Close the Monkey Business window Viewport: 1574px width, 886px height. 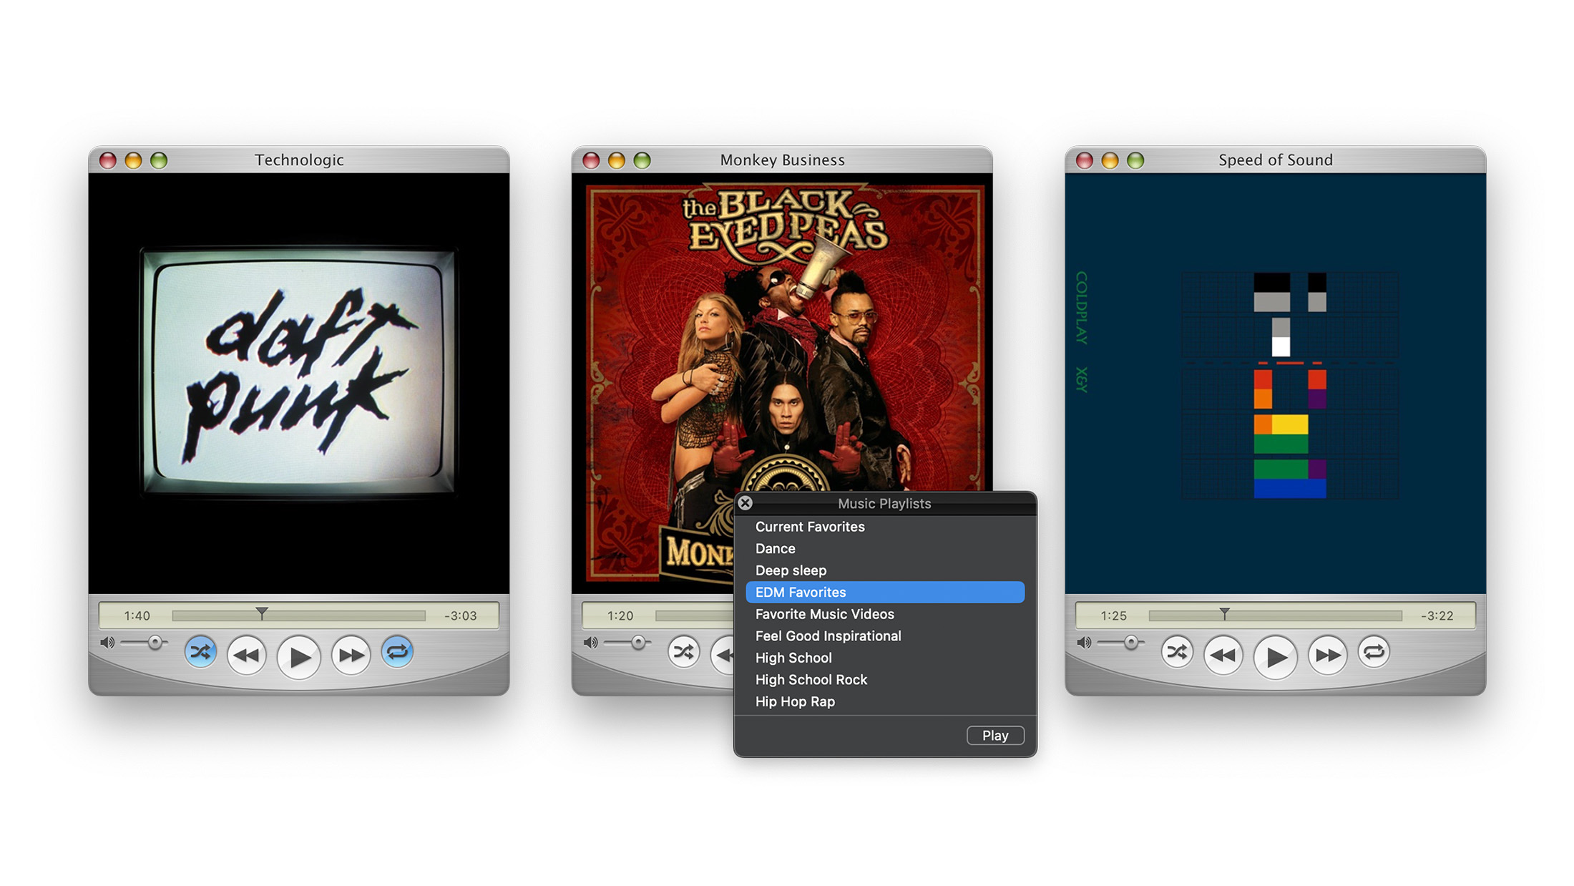tap(591, 160)
